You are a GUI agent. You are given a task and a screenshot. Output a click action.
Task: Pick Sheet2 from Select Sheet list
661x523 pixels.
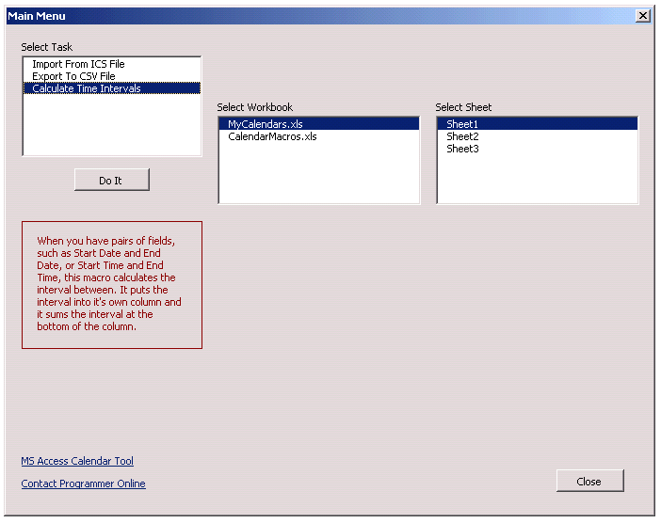[x=462, y=136]
